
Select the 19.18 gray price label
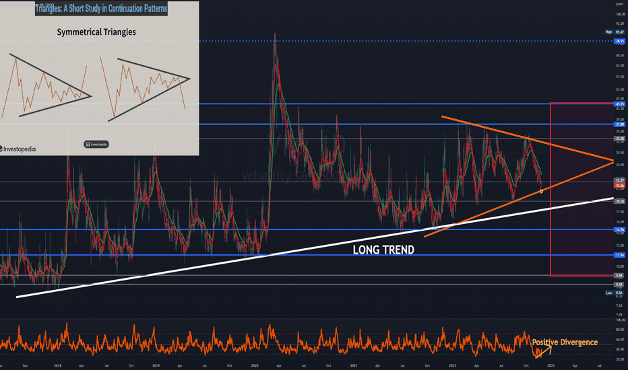click(620, 201)
